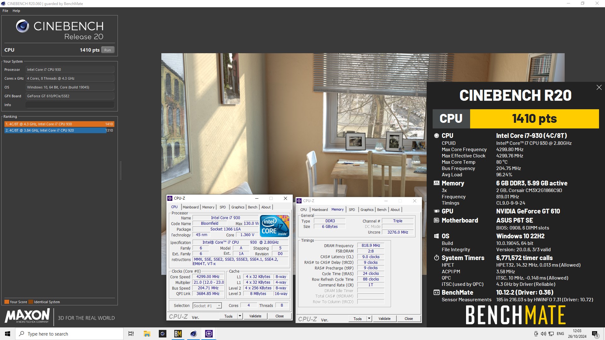Select CPU tab in right CPU-Z window
The width and height of the screenshot is (605, 340).
coord(303,210)
